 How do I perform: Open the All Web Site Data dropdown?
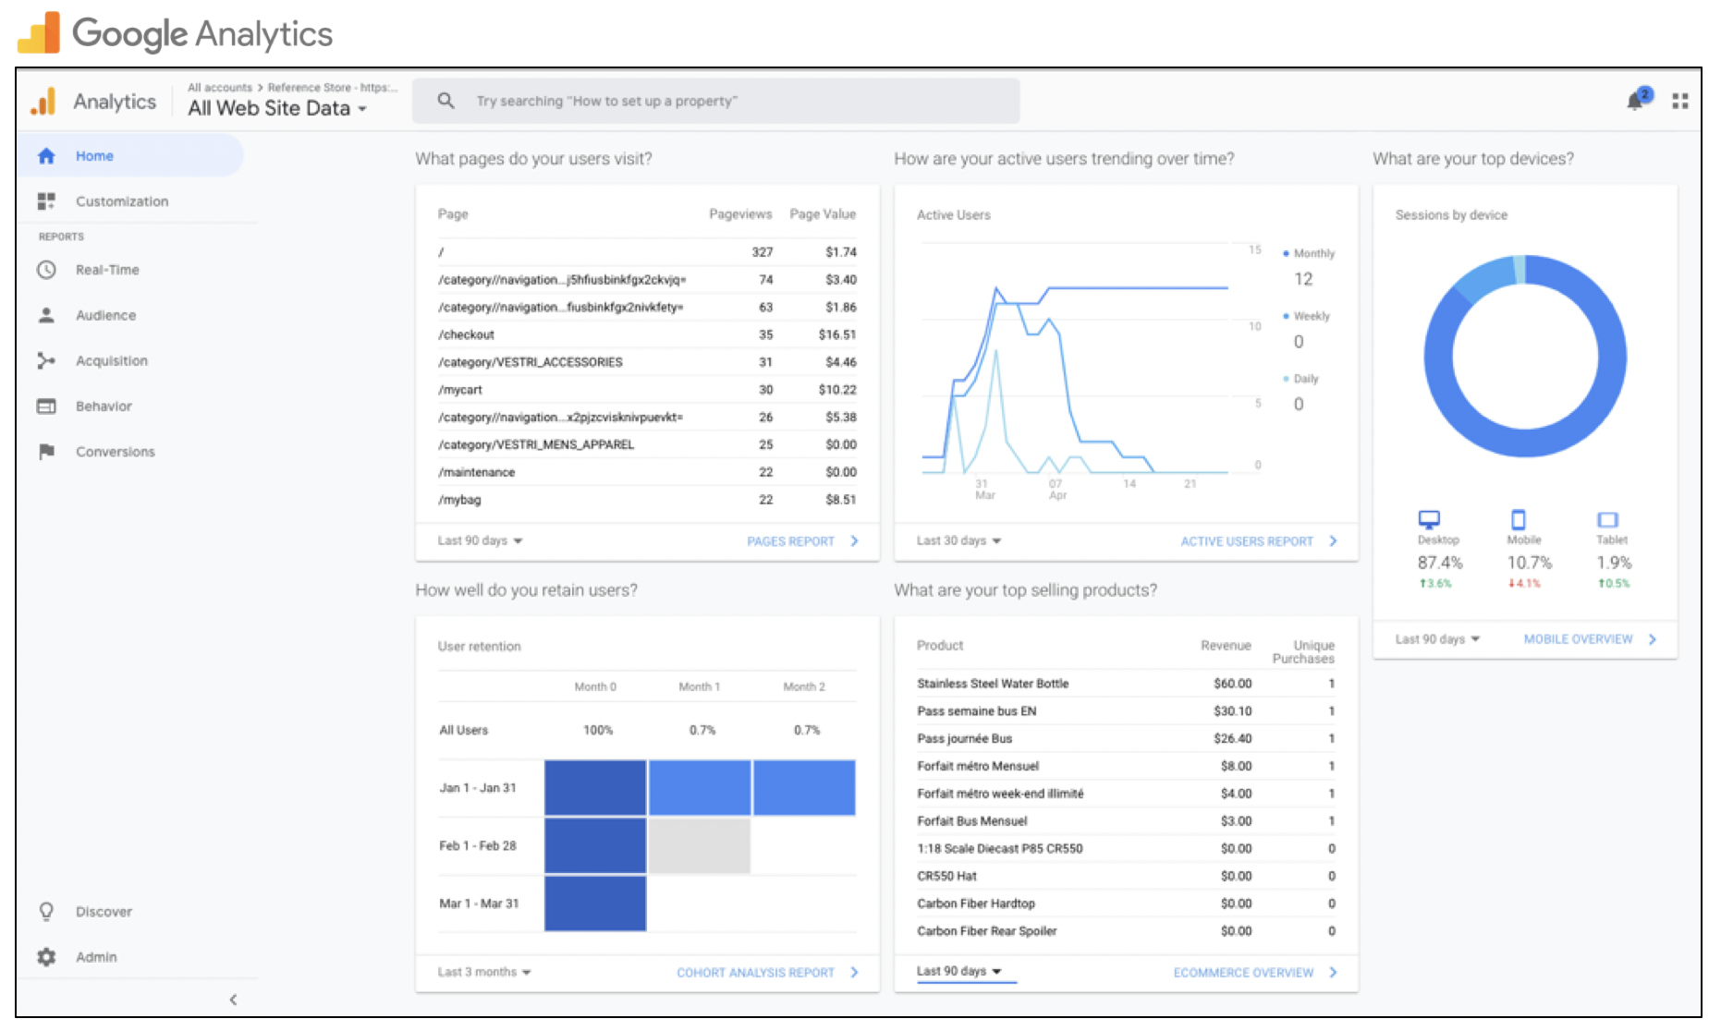(279, 108)
